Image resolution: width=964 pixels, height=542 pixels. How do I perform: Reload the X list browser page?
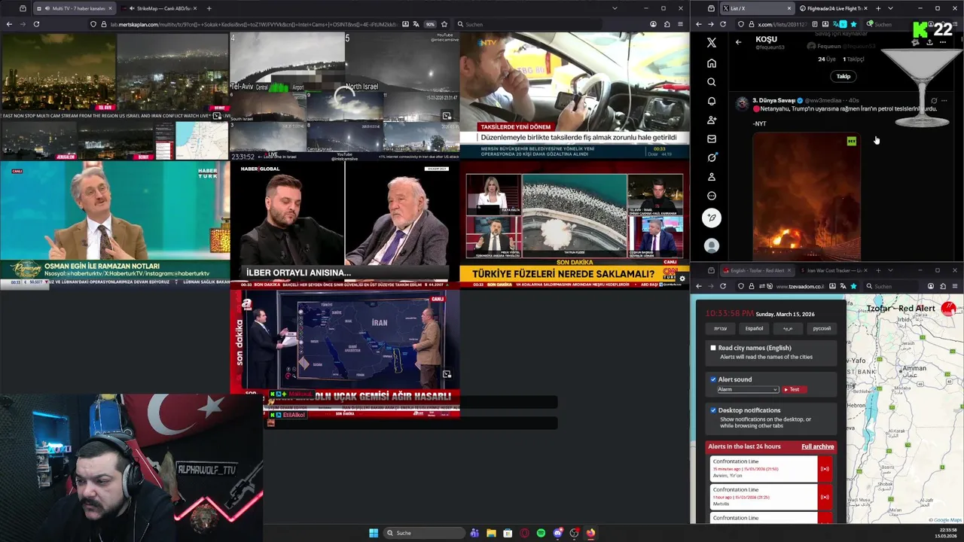click(x=723, y=24)
